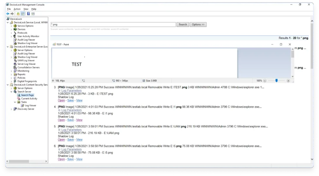Select Search Server node icon
The image size is (319, 176).
pyautogui.click(x=15, y=92)
